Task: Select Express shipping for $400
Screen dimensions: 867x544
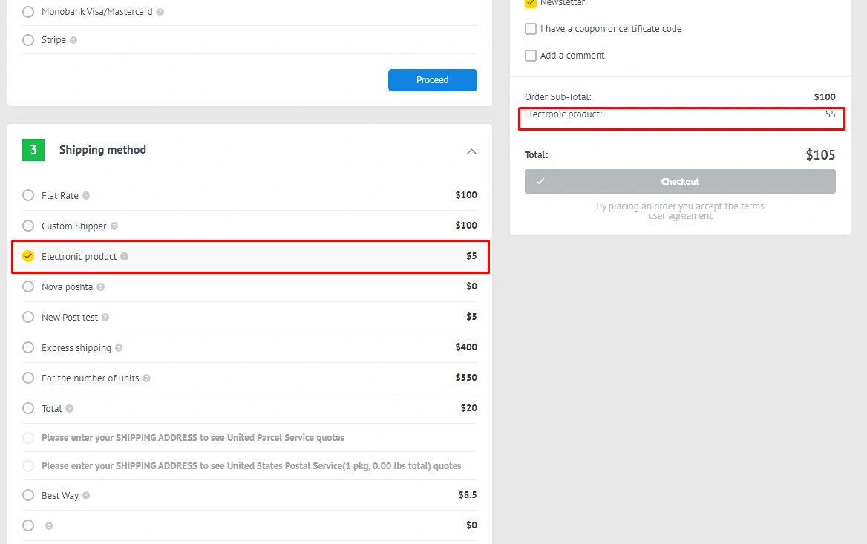Action: click(x=28, y=347)
